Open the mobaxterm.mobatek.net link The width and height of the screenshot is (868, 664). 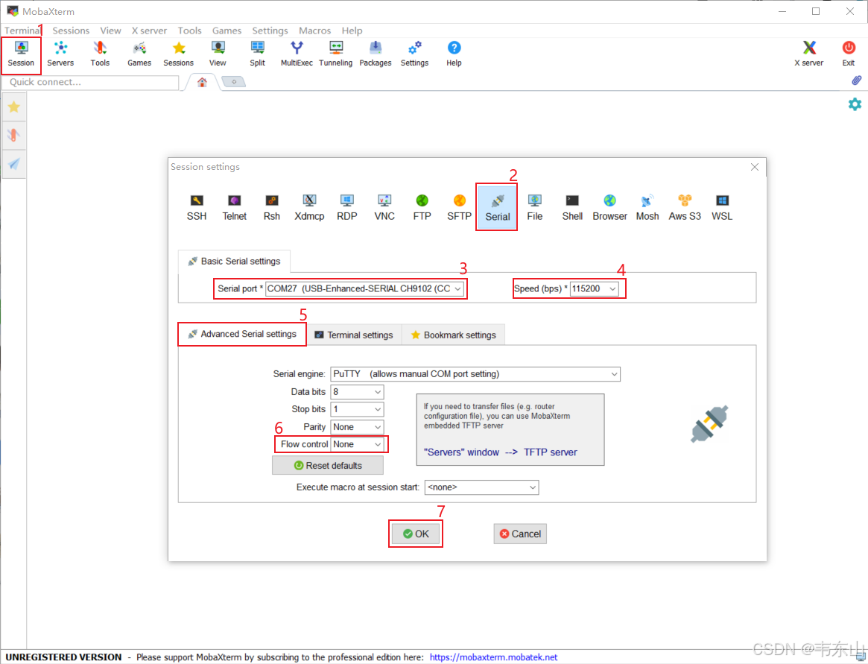(x=493, y=657)
